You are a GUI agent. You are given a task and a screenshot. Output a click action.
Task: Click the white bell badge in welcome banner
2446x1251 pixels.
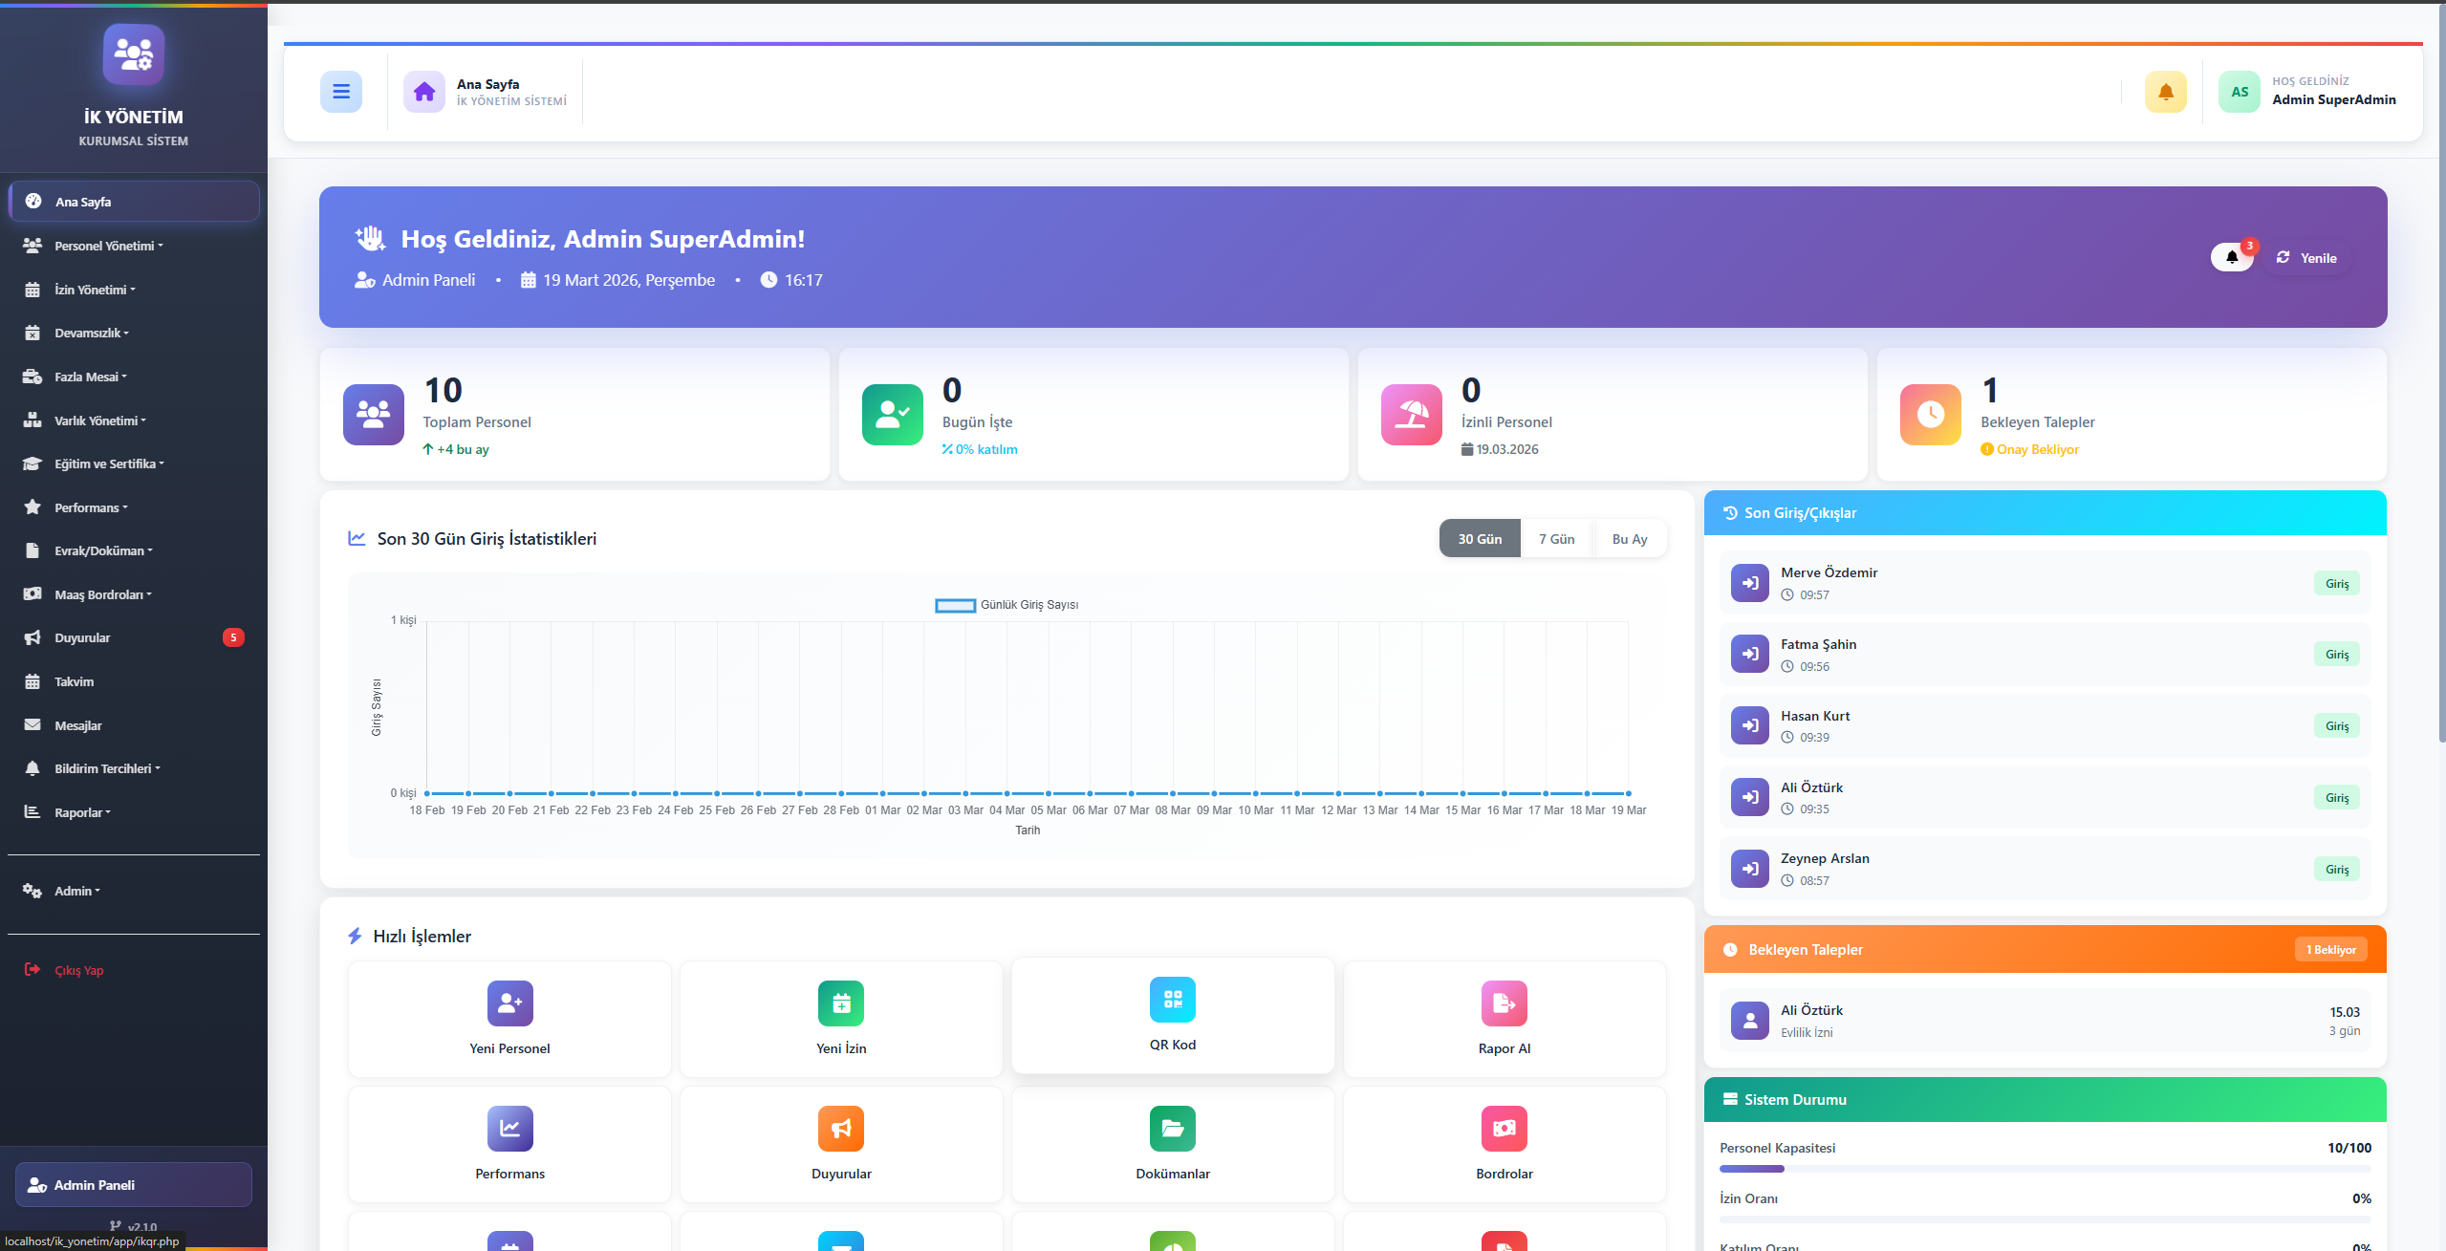[2232, 257]
